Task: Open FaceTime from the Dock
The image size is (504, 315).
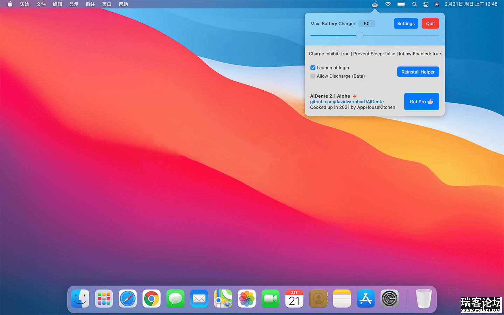Action: coord(271,299)
